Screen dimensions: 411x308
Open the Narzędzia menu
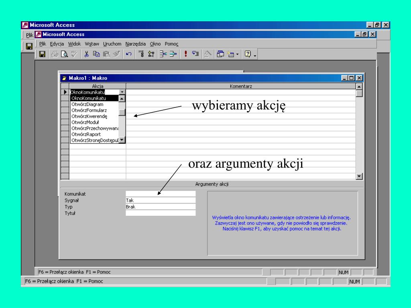[x=135, y=44]
